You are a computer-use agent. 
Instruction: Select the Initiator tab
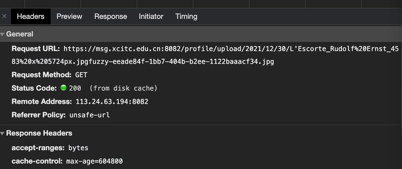tap(151, 16)
